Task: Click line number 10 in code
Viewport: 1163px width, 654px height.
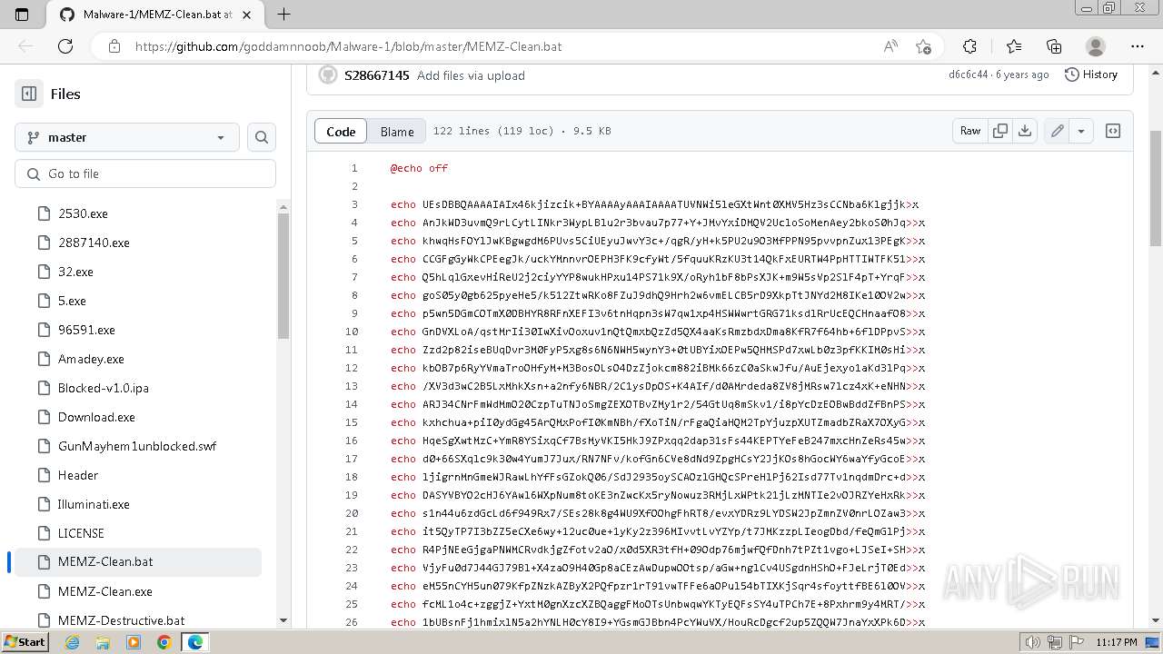Action: (x=352, y=332)
